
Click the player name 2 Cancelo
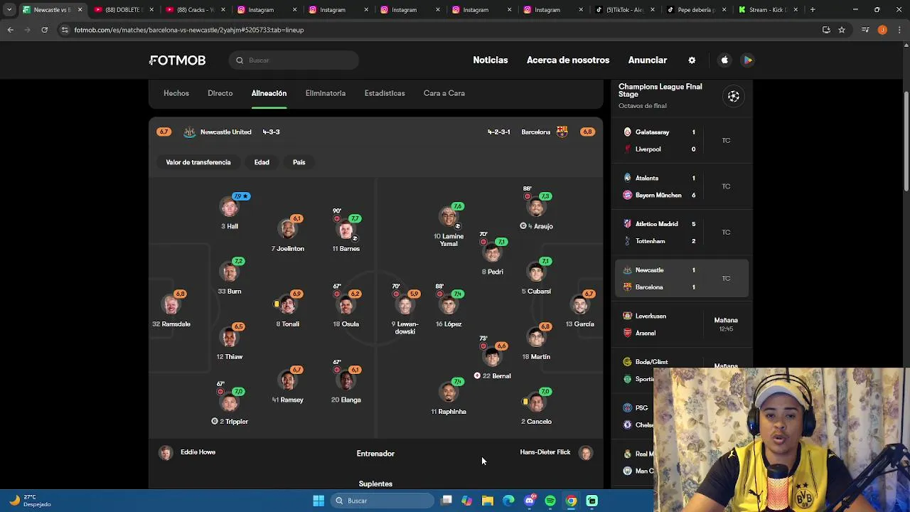pyautogui.click(x=536, y=422)
